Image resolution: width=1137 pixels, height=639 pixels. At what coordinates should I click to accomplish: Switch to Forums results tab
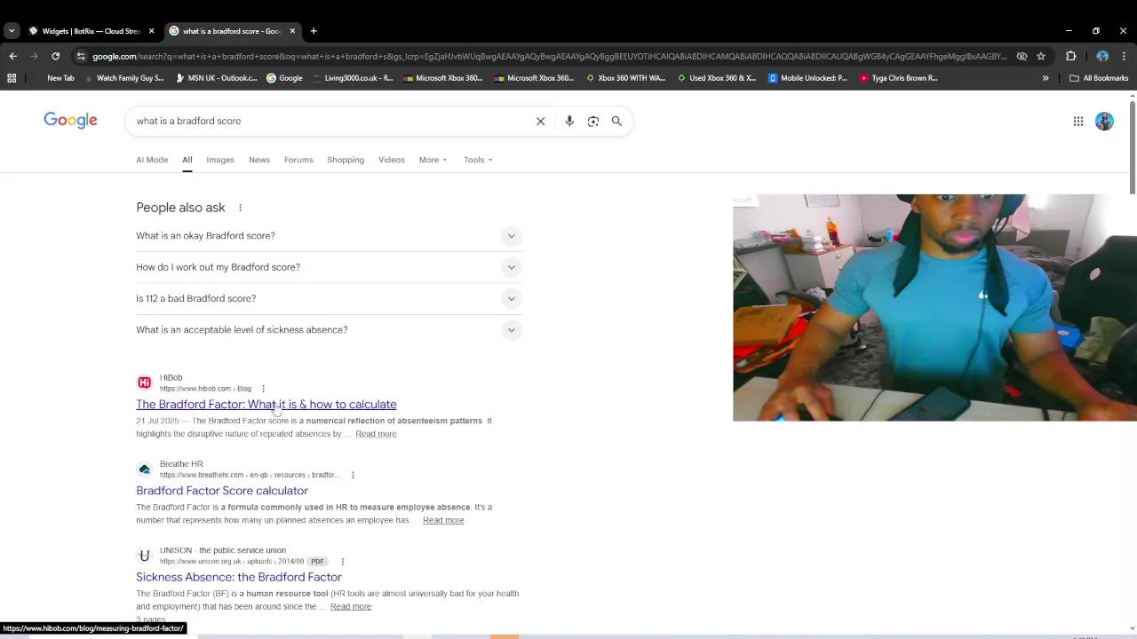[298, 160]
